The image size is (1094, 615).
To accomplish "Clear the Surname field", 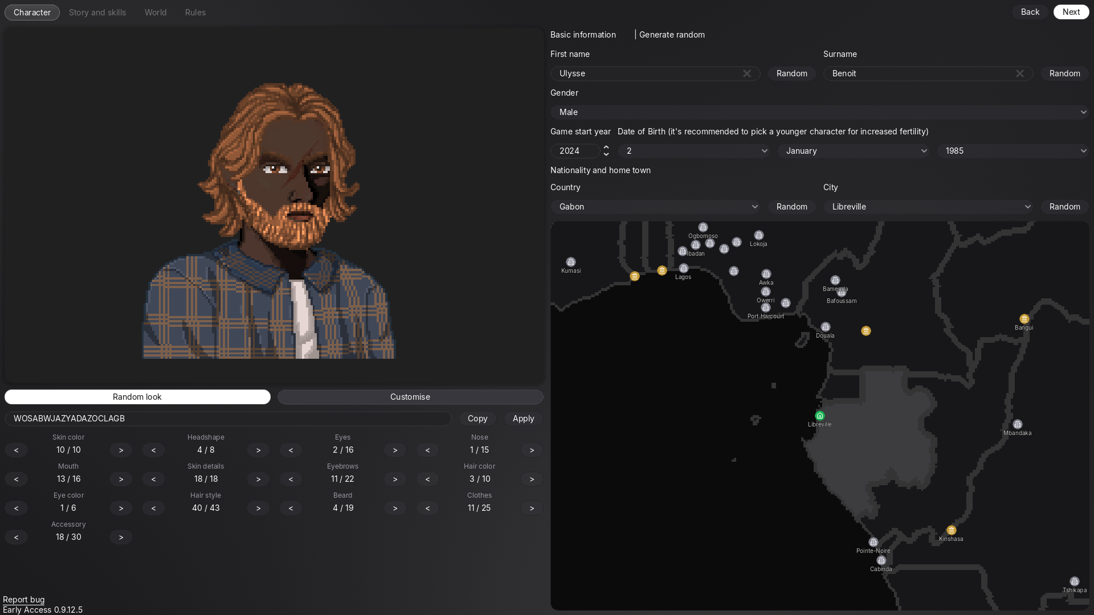I will pyautogui.click(x=1019, y=73).
